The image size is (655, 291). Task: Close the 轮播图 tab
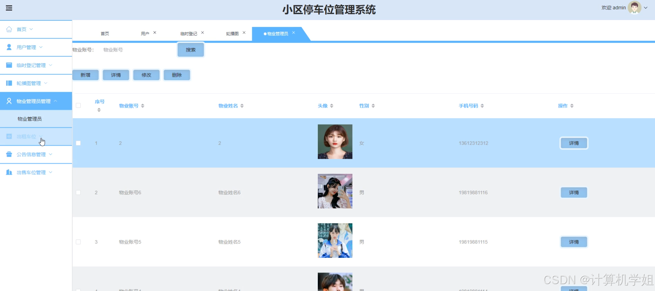244,32
